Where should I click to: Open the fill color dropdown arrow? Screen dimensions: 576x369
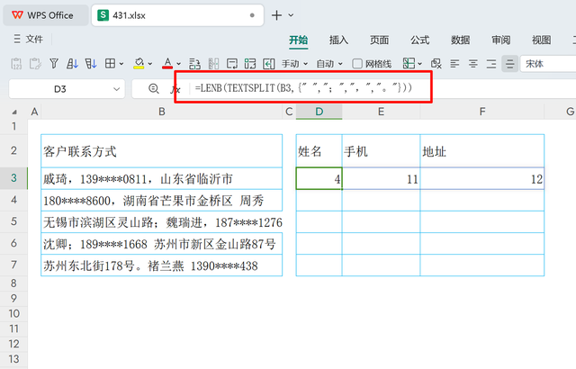coord(150,64)
